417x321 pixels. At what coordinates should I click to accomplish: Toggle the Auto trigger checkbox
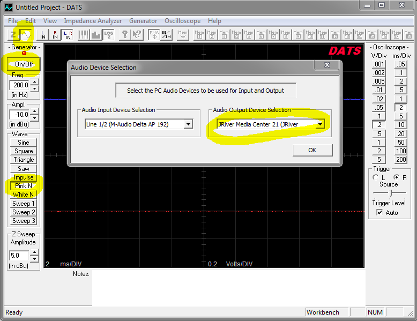(380, 213)
